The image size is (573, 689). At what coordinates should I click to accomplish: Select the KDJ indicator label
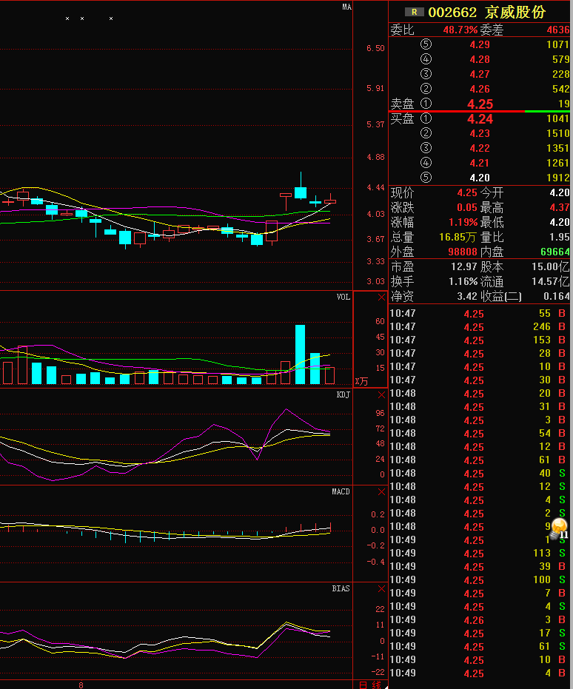[344, 394]
